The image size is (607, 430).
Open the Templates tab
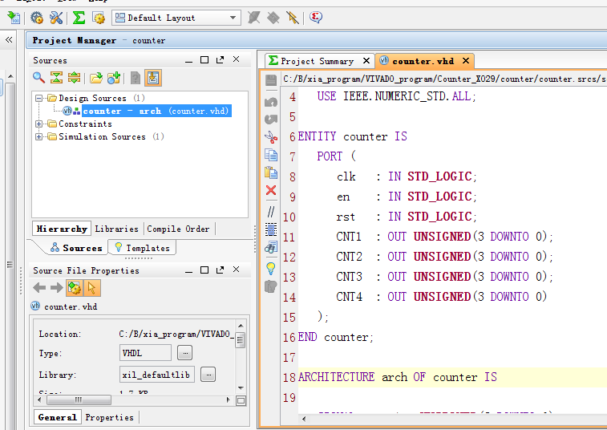pos(143,248)
